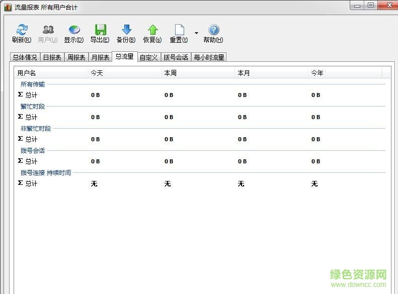Expand the dropdown arrow beside Reset (重置)
The image size is (398, 294).
pyautogui.click(x=196, y=33)
